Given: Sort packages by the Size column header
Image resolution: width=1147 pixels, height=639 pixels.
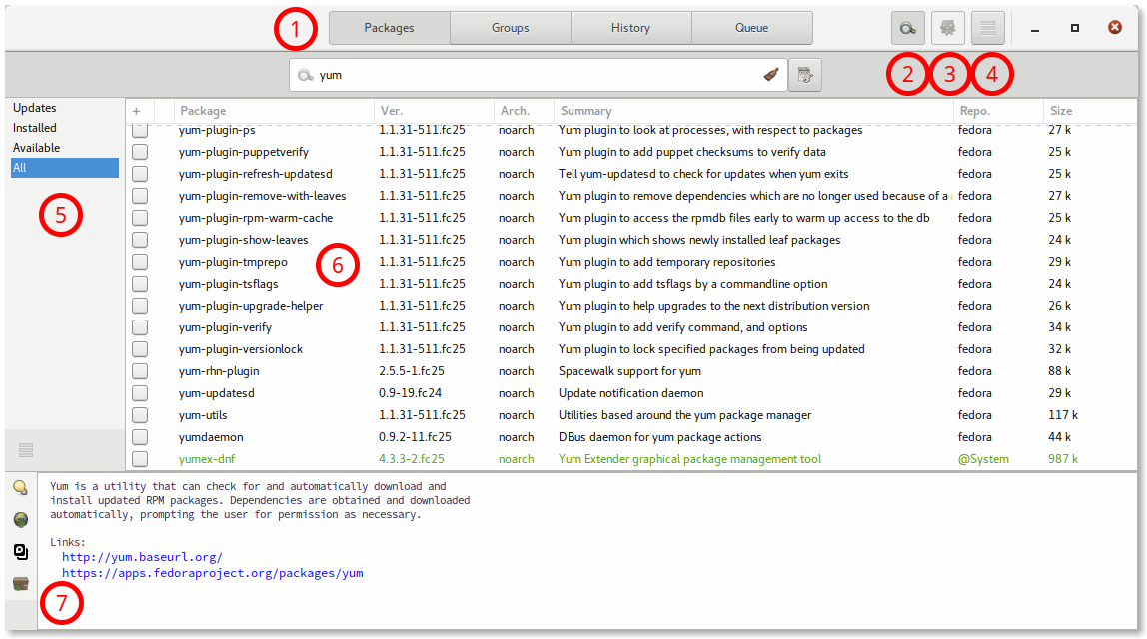Looking at the screenshot, I should point(1061,111).
